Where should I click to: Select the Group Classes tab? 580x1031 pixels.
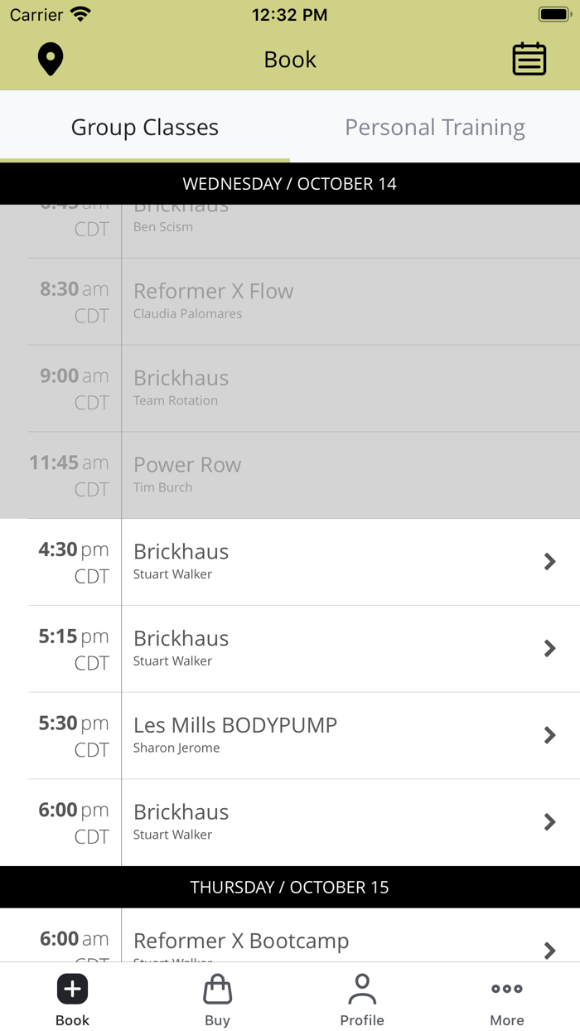(x=145, y=127)
